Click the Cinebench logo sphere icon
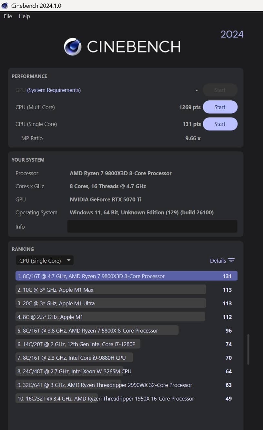This screenshot has width=263, height=430. (73, 47)
